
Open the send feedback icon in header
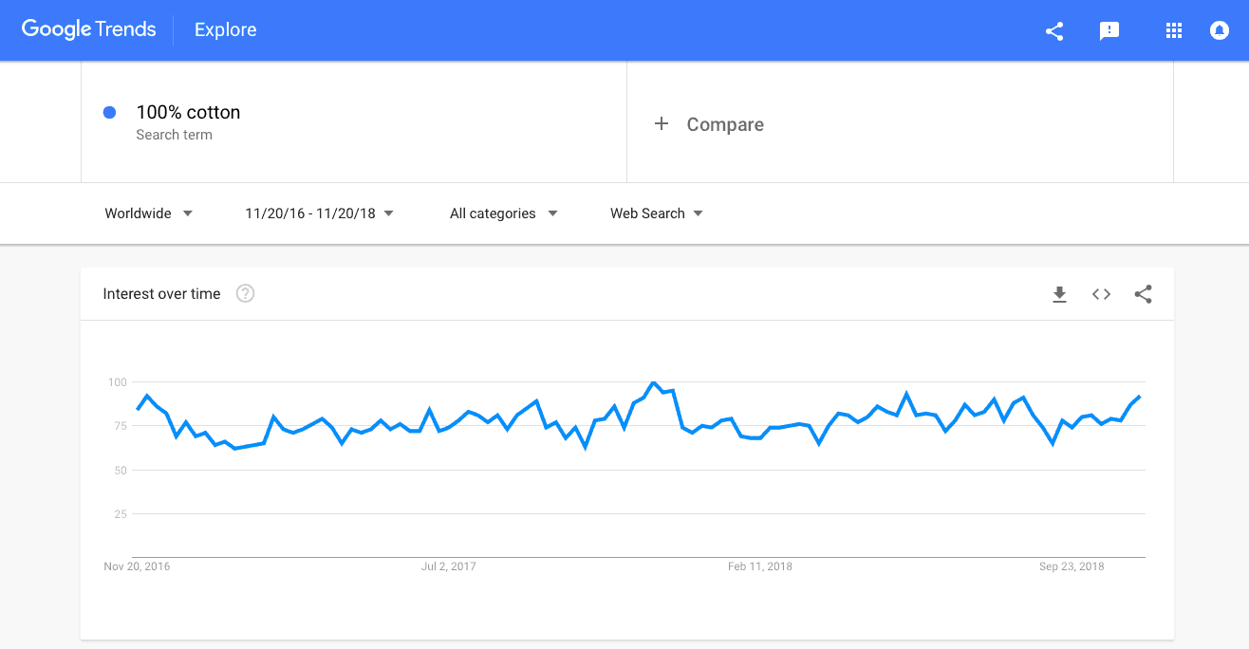coord(1109,31)
